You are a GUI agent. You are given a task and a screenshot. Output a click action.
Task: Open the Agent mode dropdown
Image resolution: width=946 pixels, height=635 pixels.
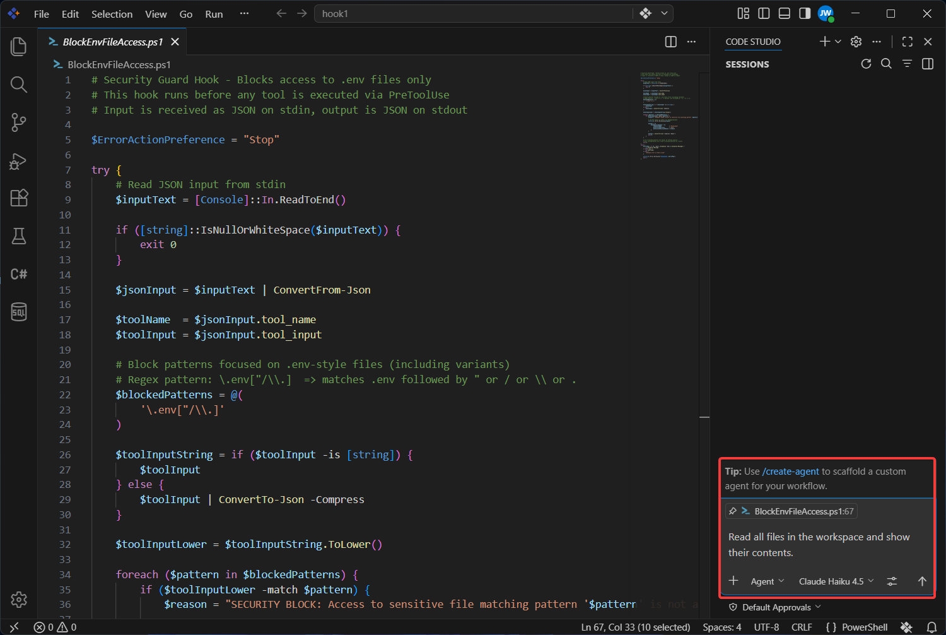(x=768, y=581)
